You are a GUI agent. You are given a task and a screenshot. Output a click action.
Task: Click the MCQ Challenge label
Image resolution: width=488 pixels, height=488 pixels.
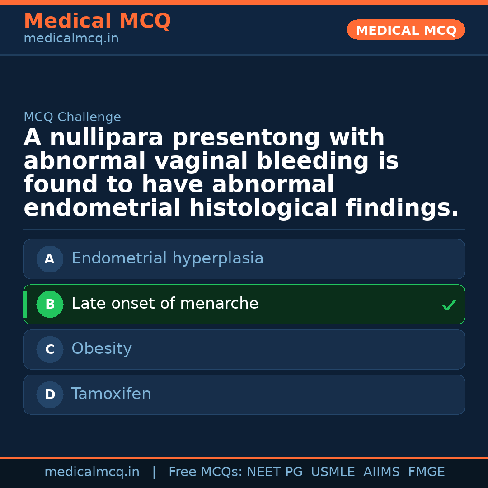point(72,117)
